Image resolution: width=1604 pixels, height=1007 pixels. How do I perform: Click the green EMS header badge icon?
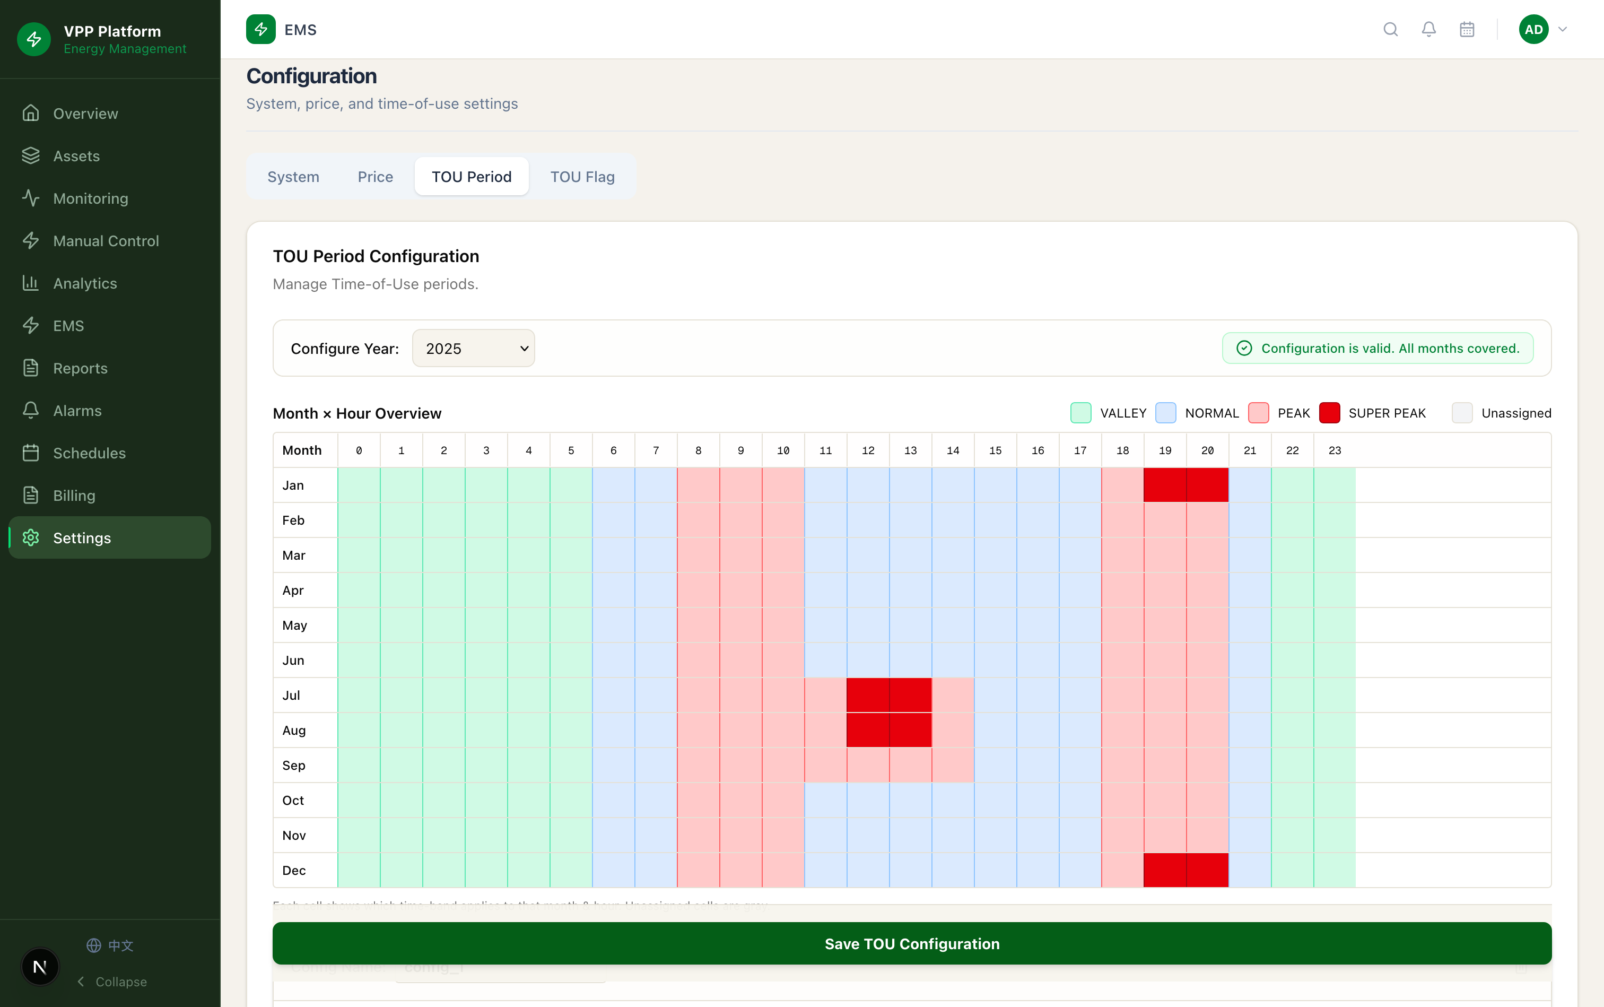click(261, 29)
